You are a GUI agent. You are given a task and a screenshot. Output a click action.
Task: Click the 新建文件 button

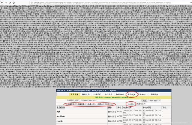[x=71, y=104]
